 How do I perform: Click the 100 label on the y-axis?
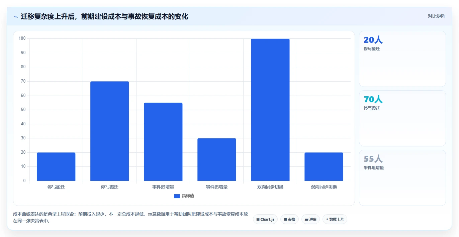click(x=22, y=38)
